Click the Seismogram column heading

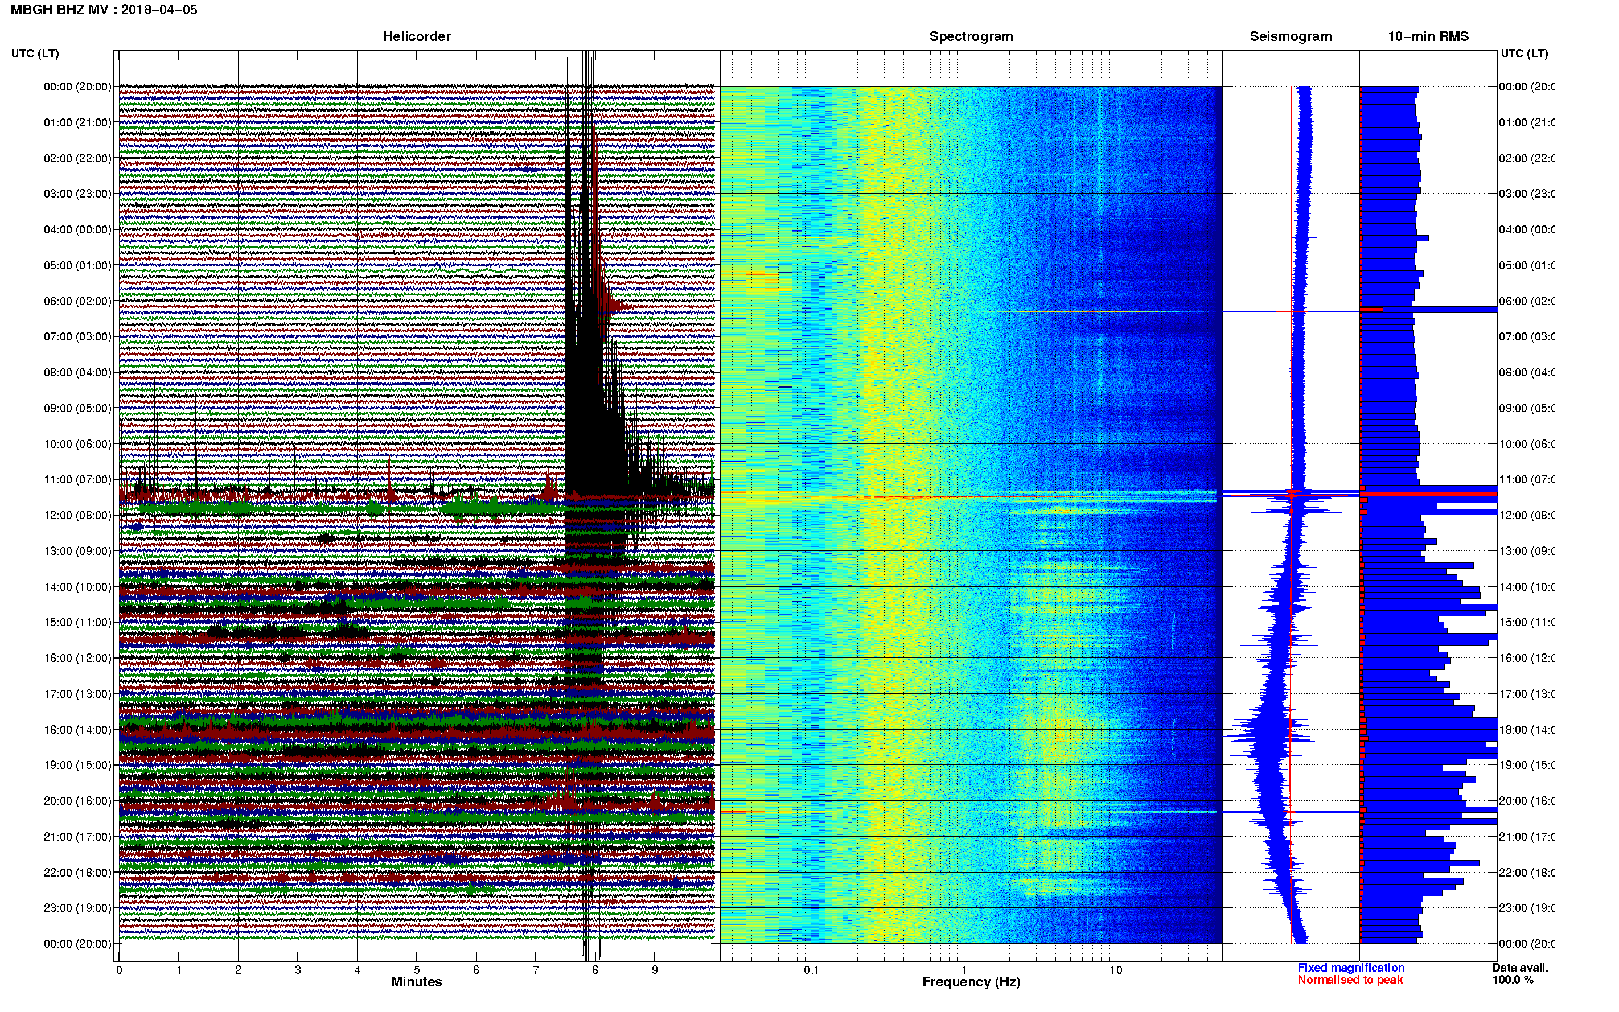[x=1291, y=37]
